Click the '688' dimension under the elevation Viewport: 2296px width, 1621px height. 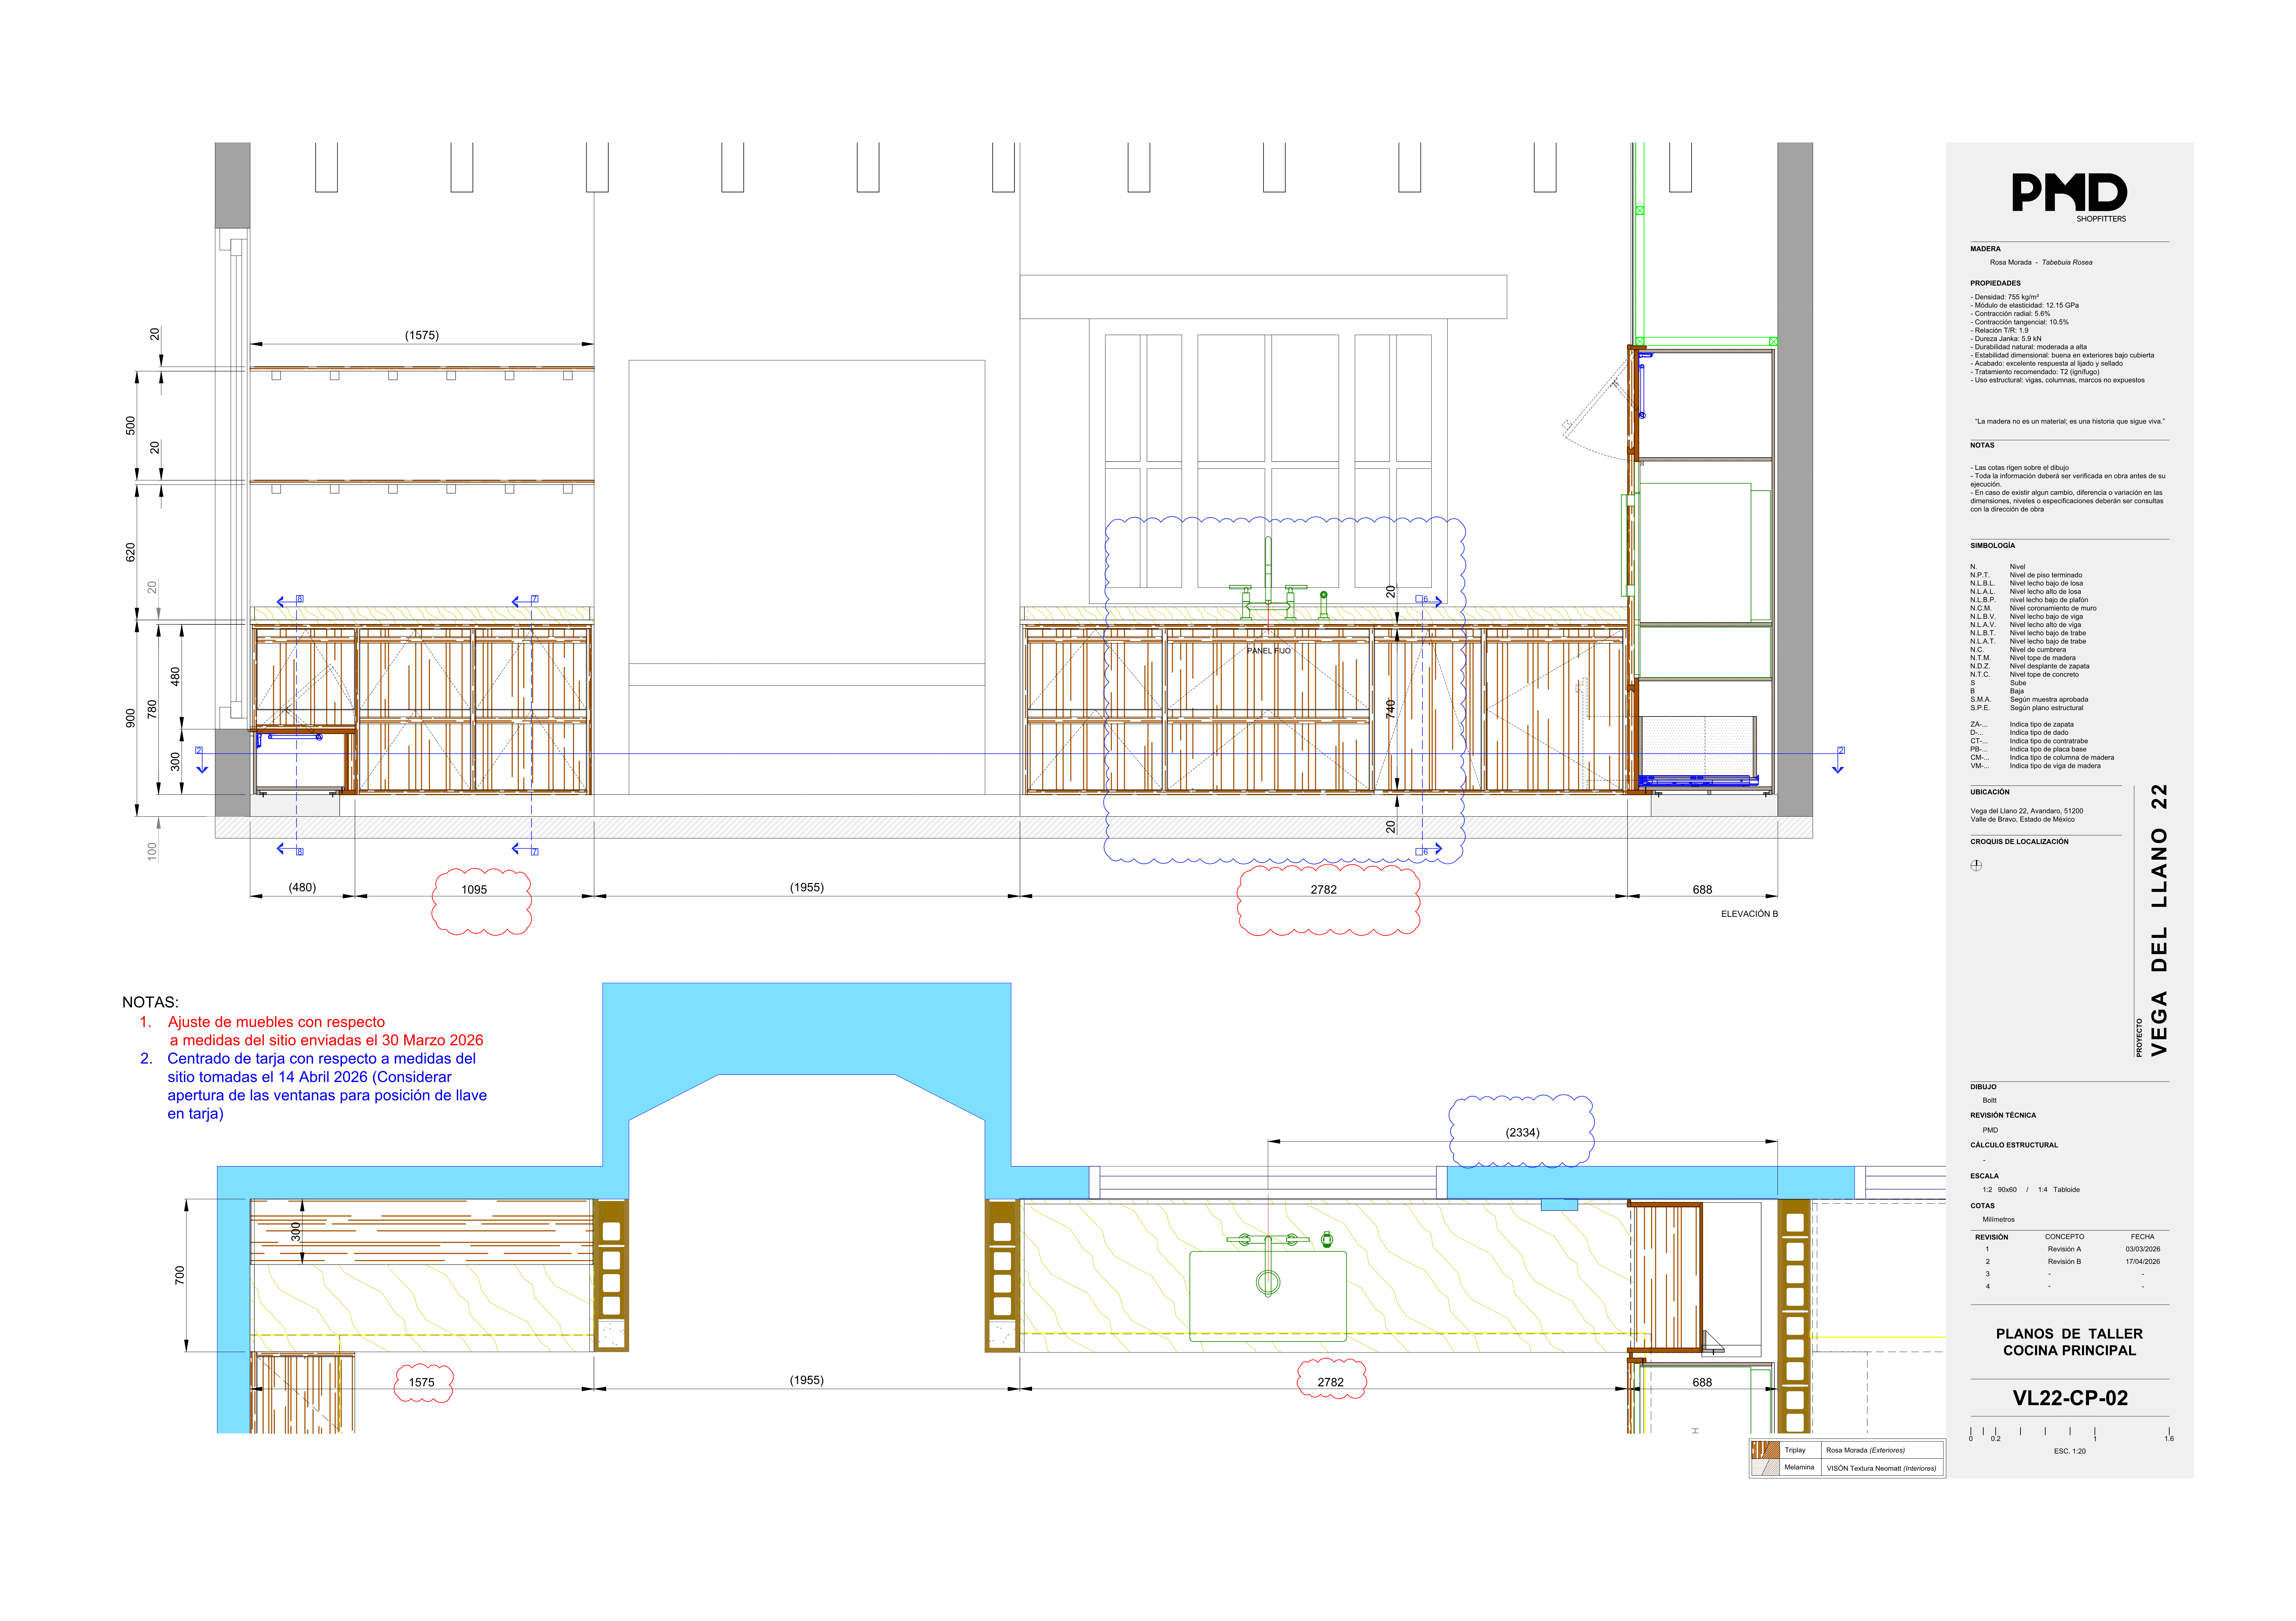1702,889
